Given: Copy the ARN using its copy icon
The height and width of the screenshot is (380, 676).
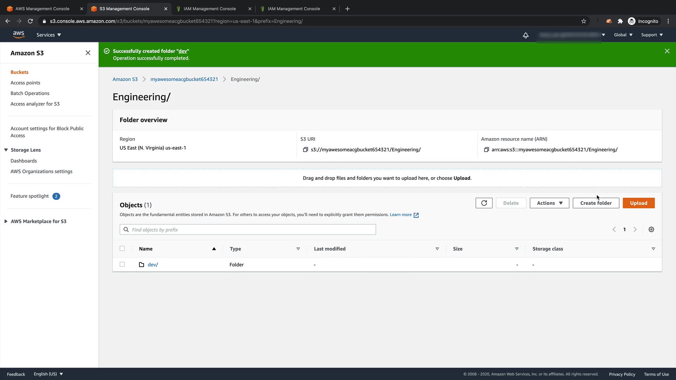Looking at the screenshot, I should (486, 150).
